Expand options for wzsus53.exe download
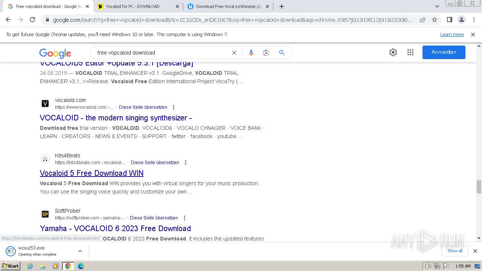 [x=80, y=251]
